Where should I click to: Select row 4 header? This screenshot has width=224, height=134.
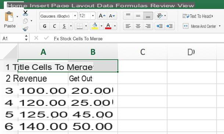coord(9,102)
